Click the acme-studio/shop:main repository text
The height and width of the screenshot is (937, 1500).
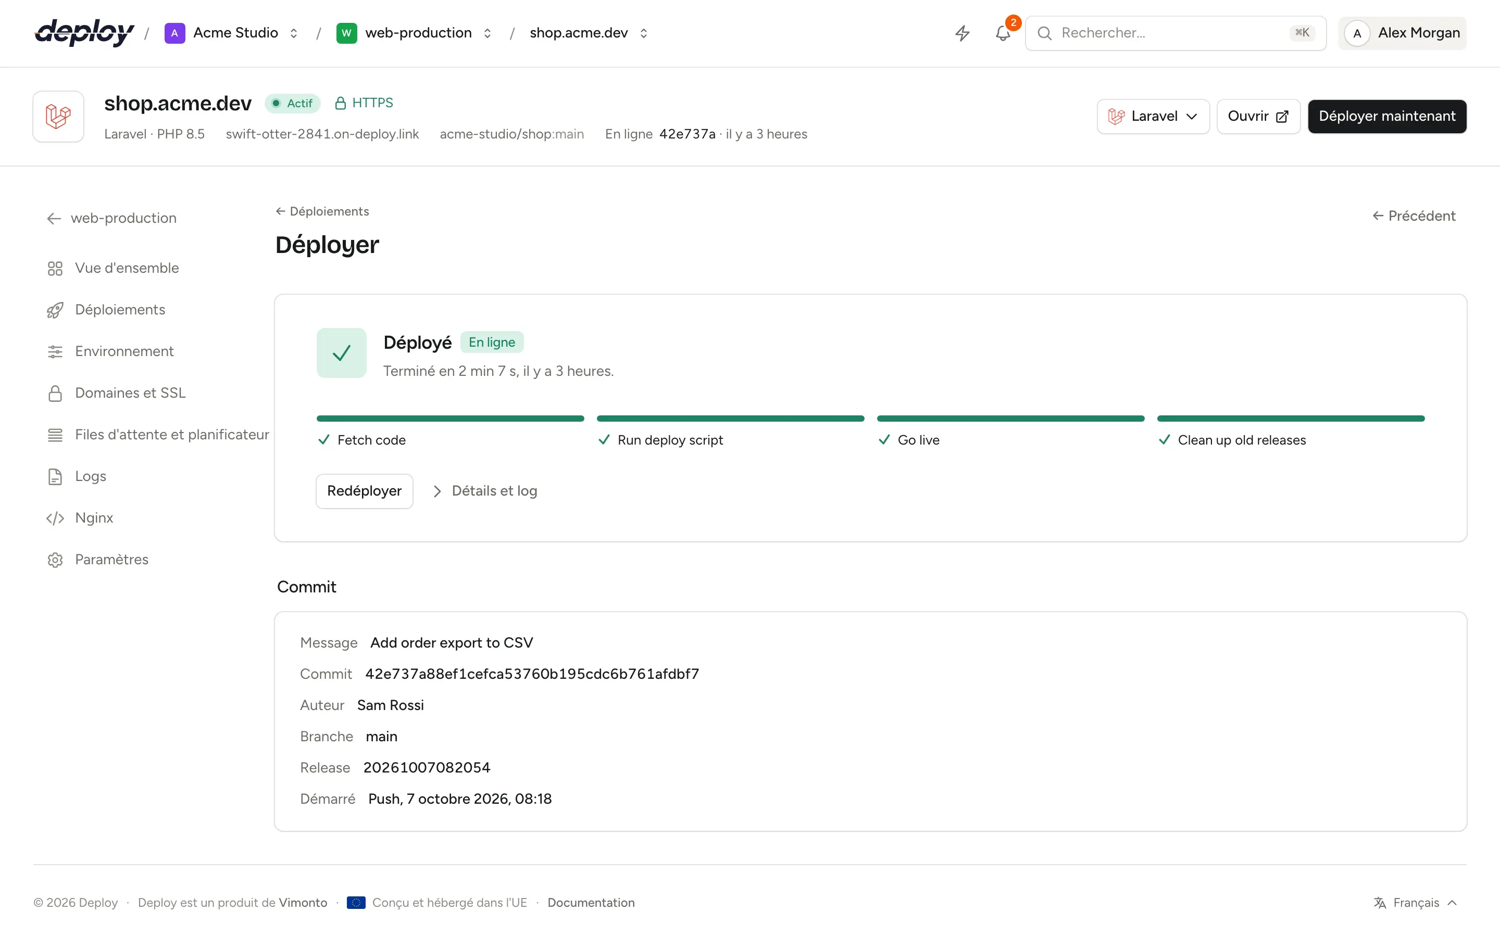512,134
